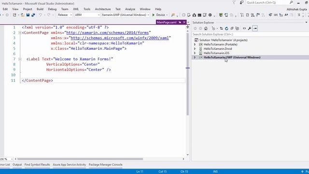The image size is (309, 174).
Task: Open the View menu
Action: [x=15, y=9]
